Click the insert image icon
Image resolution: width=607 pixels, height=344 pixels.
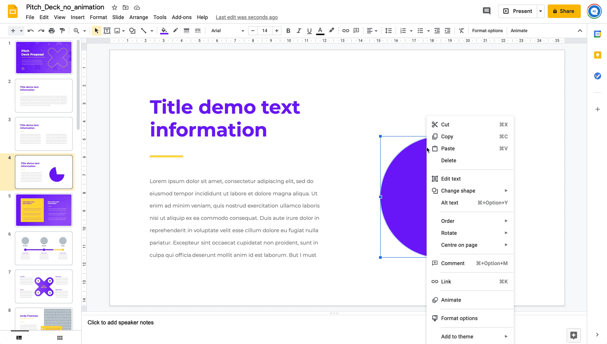click(x=117, y=31)
